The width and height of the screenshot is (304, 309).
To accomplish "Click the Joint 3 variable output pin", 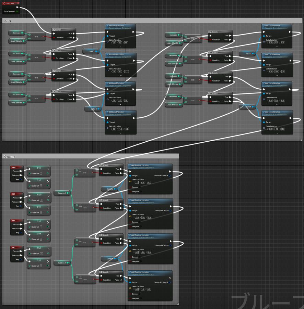I will [253, 53].
